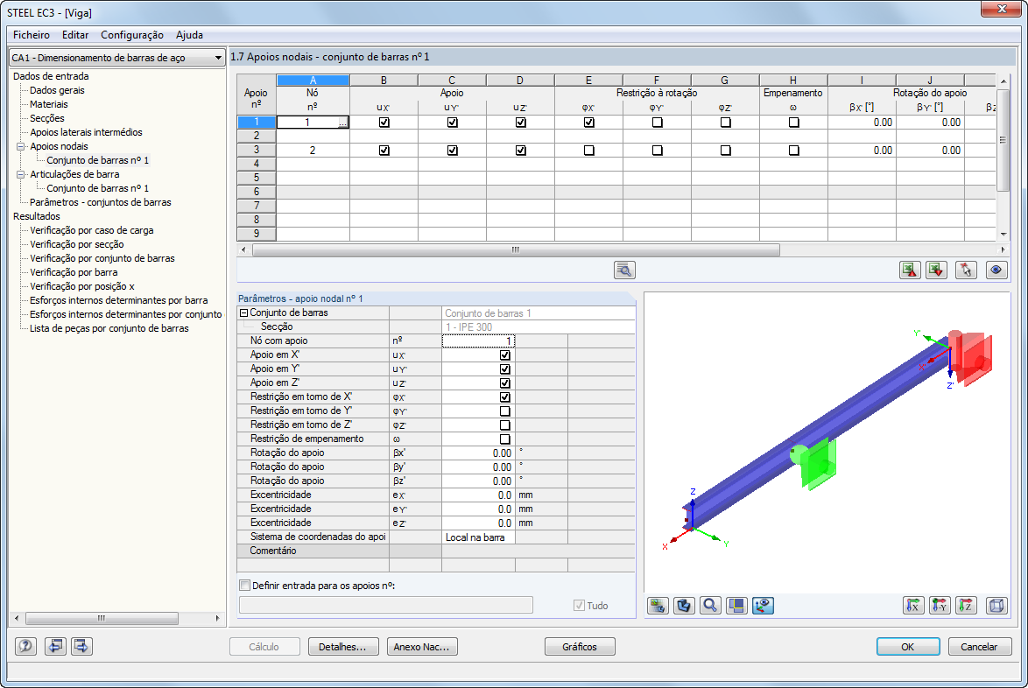Collapse the 'Conjunto de barras' parameter group
The width and height of the screenshot is (1028, 688).
point(243,313)
